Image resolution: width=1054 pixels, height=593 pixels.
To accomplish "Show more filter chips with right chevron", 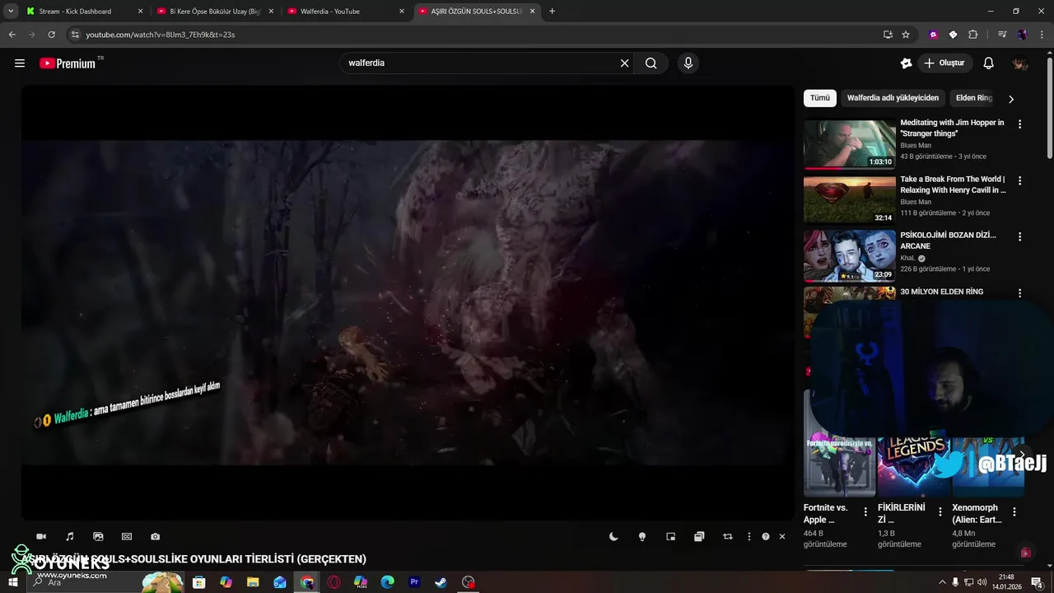I will (x=1011, y=99).
